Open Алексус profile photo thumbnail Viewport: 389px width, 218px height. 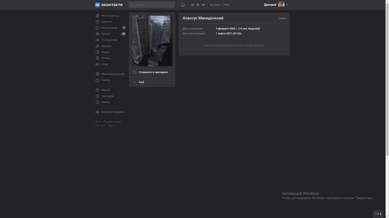(x=152, y=41)
